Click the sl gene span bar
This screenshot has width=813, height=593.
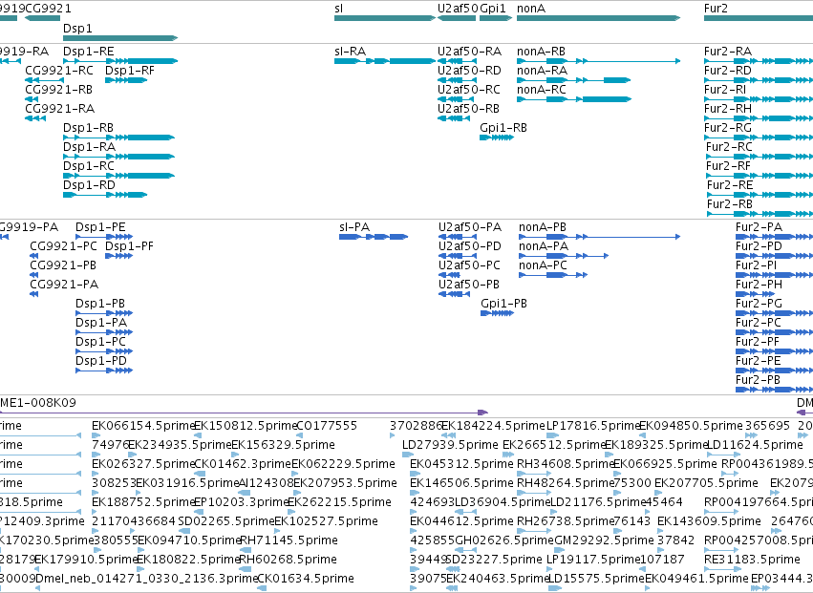pos(385,18)
